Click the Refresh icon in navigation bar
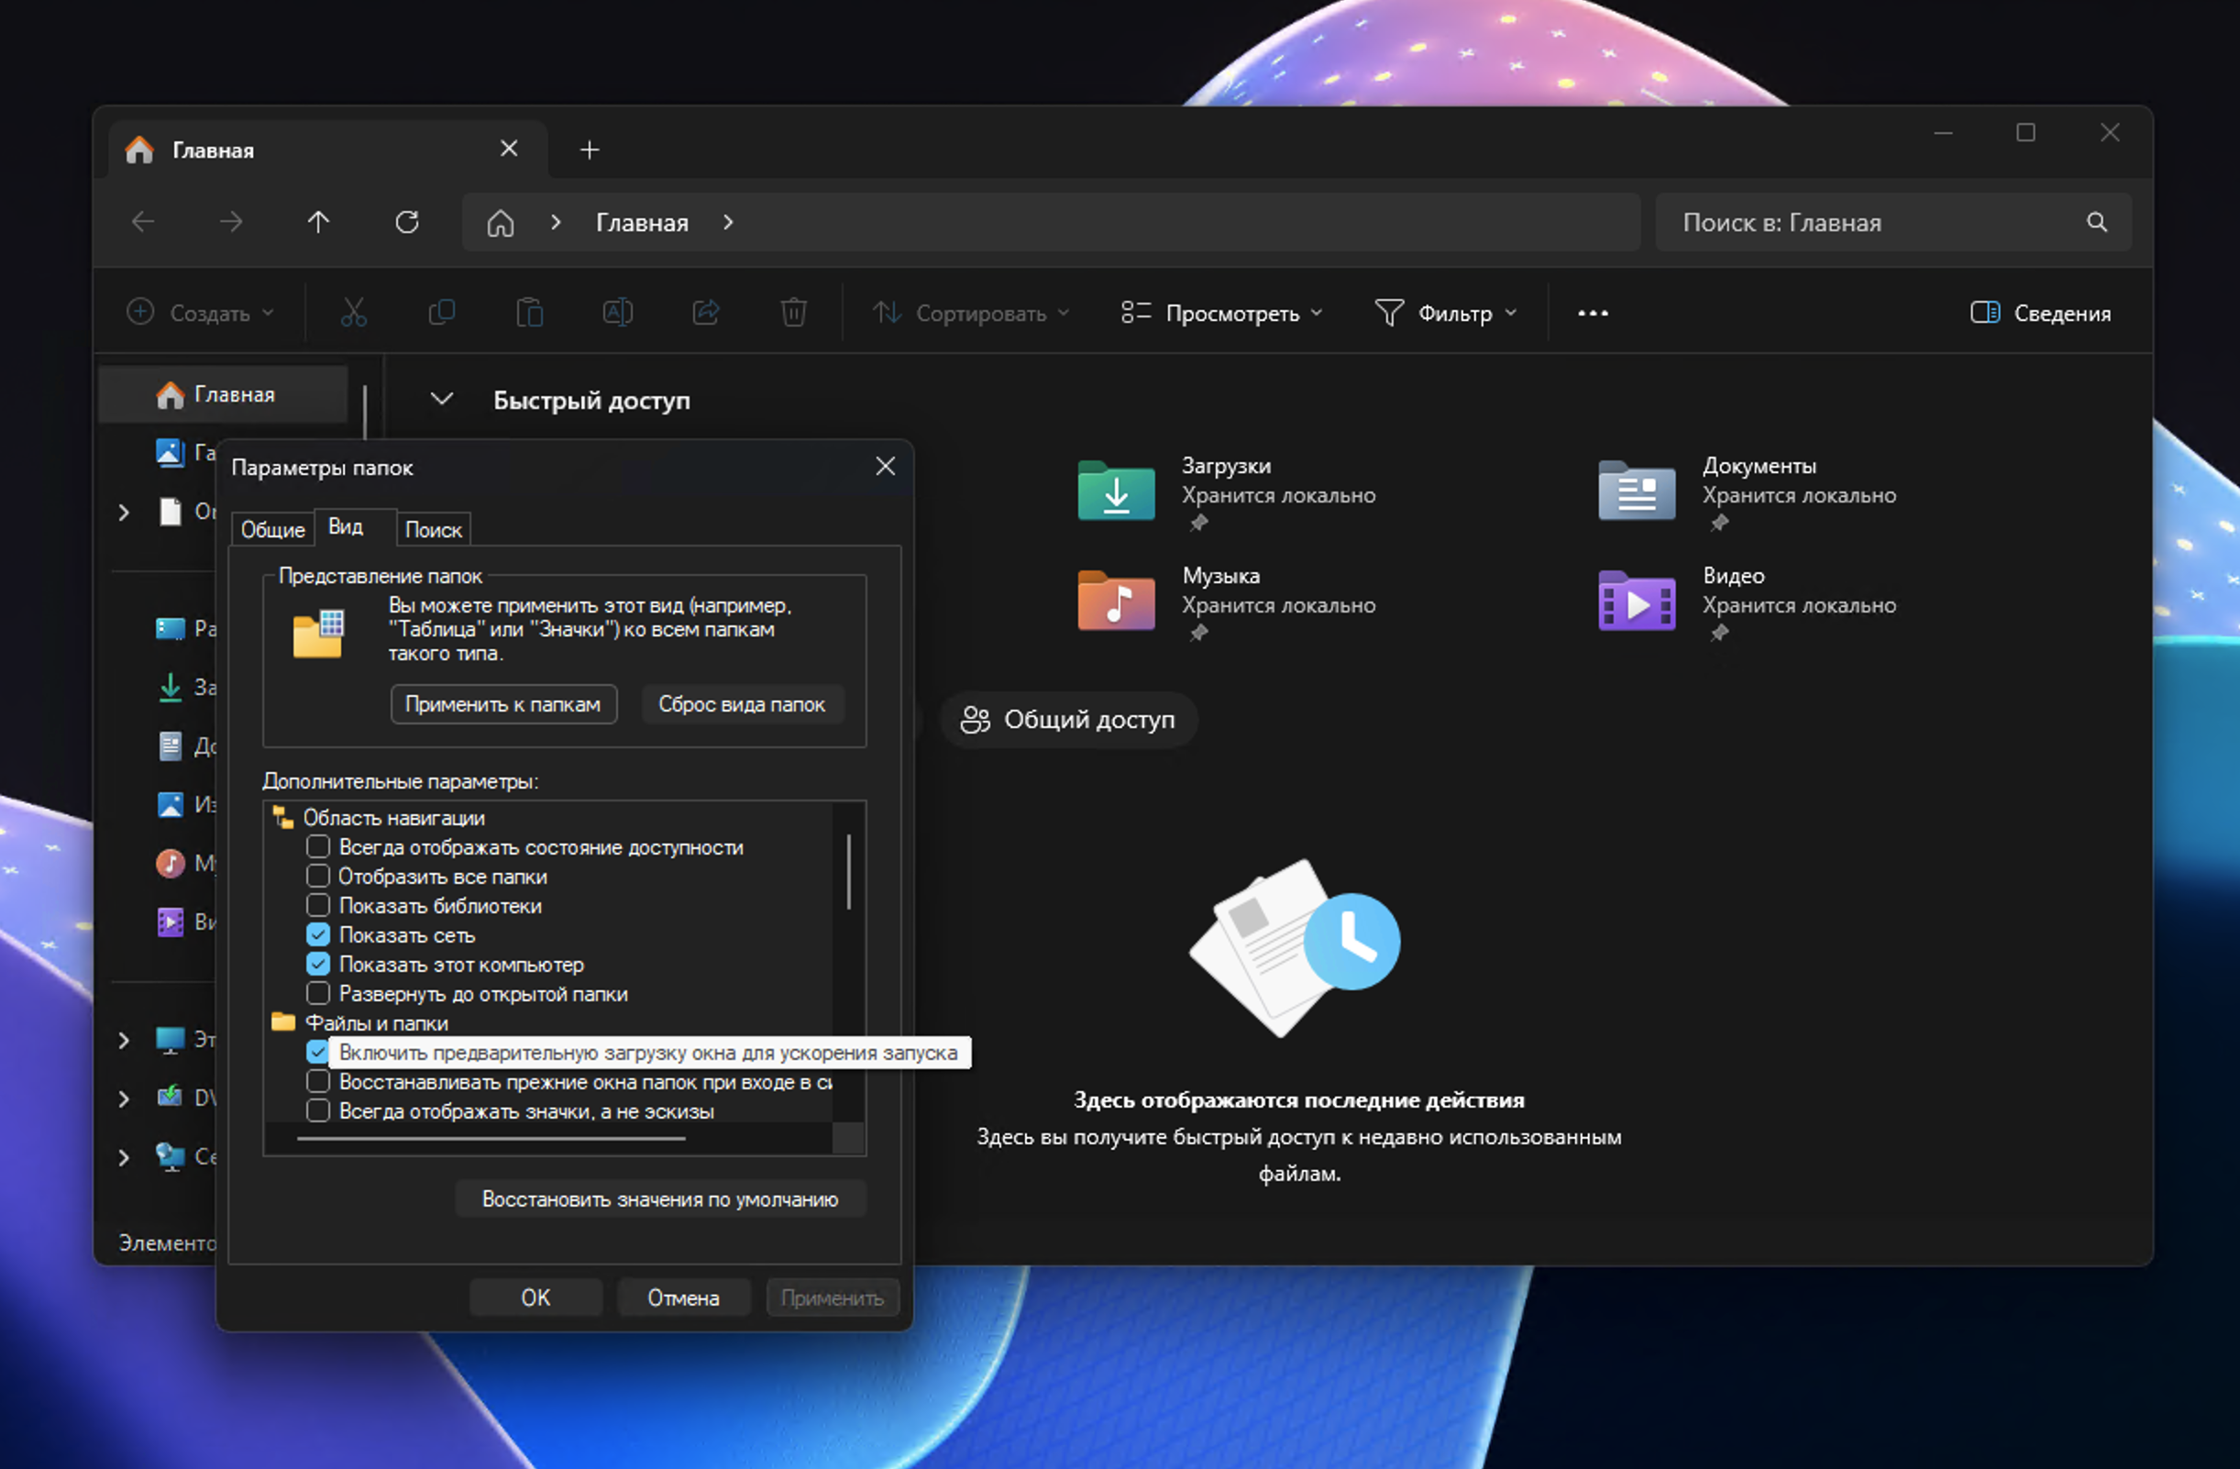Viewport: 2240px width, 1469px height. point(406,222)
